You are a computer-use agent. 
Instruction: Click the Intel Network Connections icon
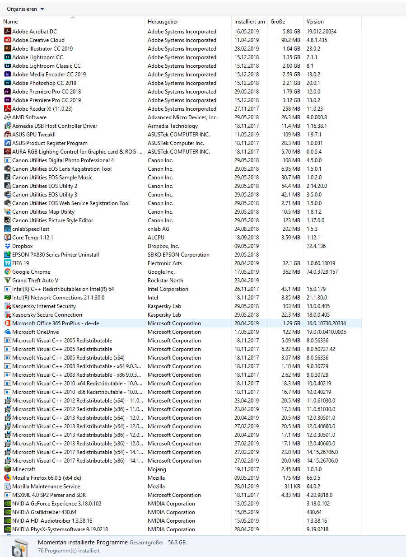[8, 298]
